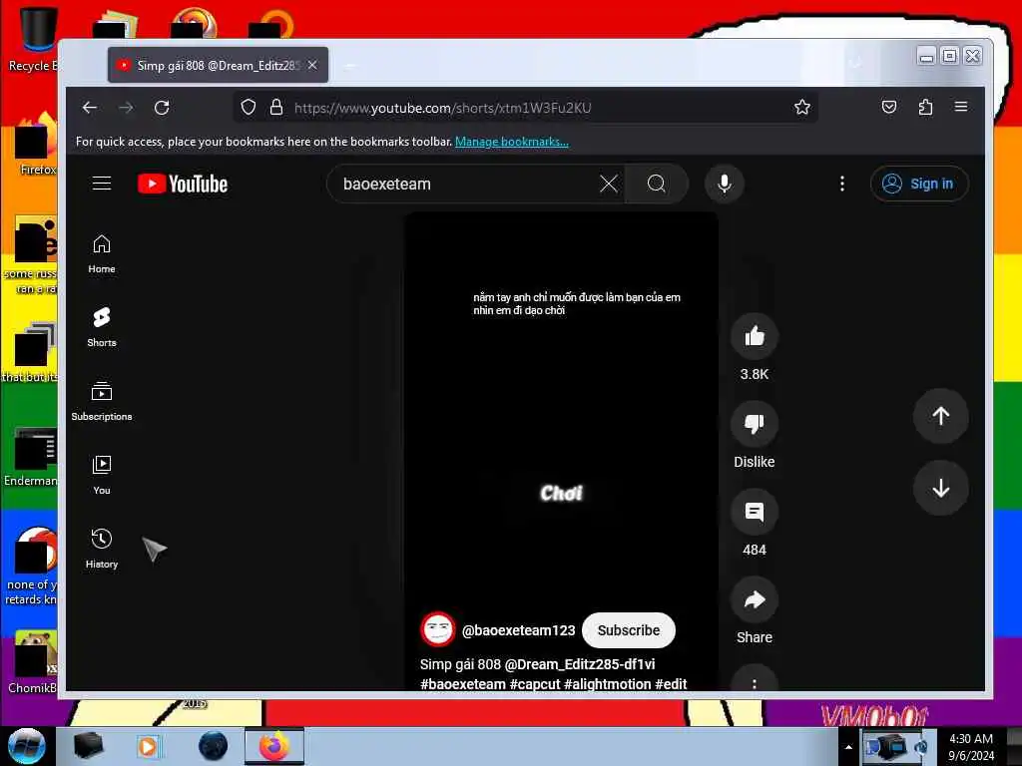Viewport: 1022px width, 766px height.
Task: Start voice search with the microphone
Action: [x=725, y=184]
